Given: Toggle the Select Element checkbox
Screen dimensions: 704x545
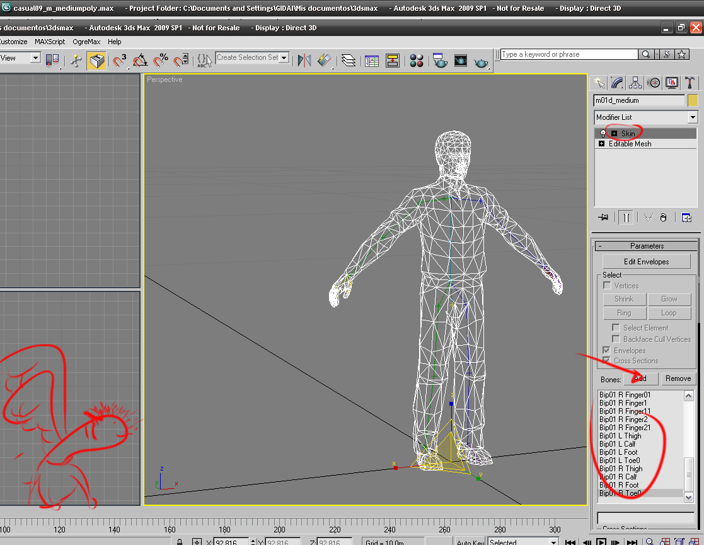Looking at the screenshot, I should click(616, 327).
